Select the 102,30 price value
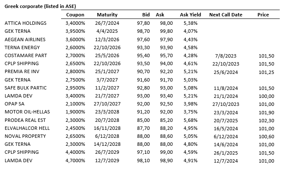This screenshot has height=171, width=281. (263, 120)
